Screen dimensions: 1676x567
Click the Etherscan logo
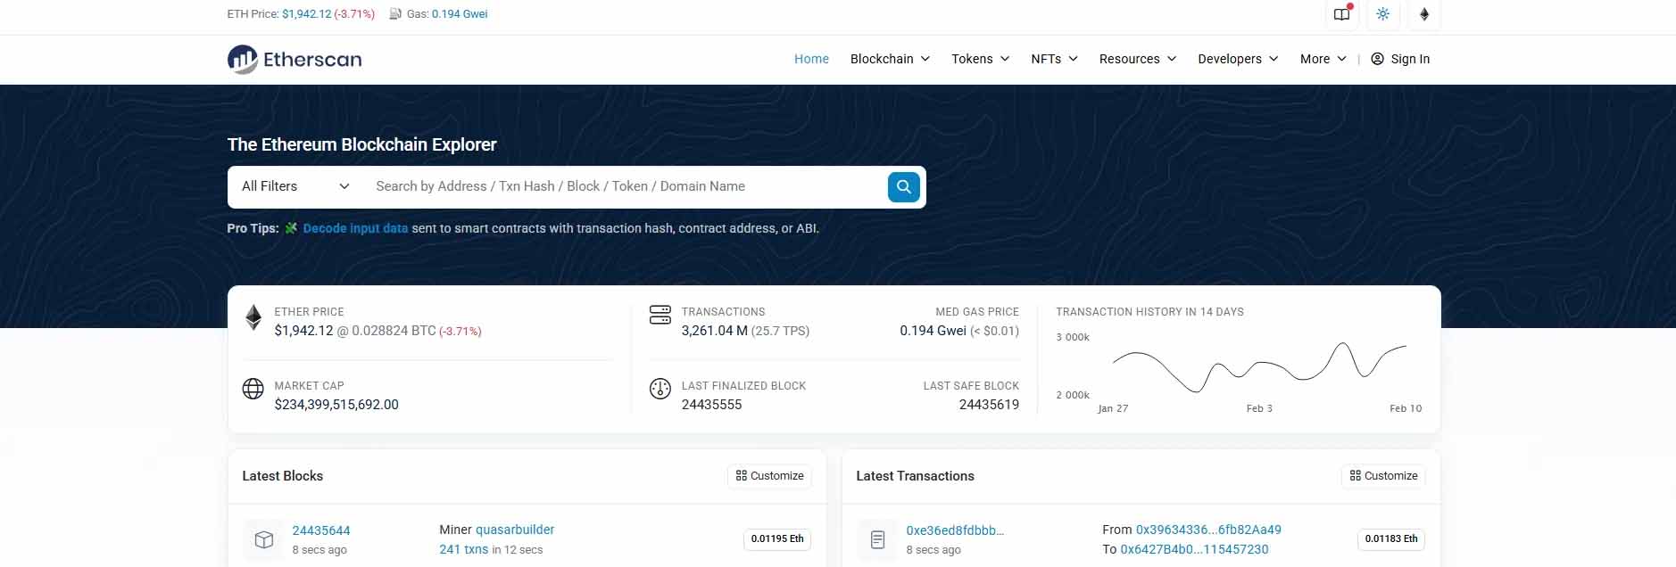click(x=295, y=60)
